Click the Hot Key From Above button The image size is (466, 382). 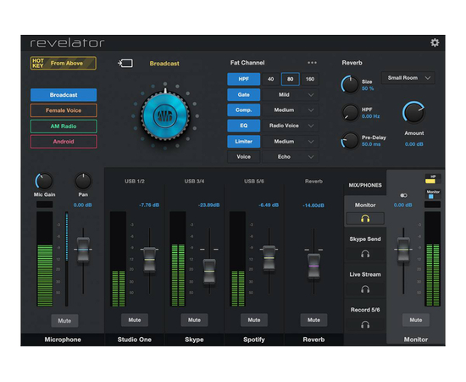(x=64, y=63)
